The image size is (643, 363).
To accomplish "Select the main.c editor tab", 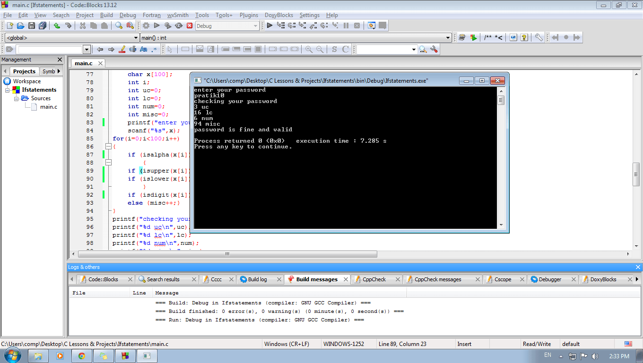I will (84, 63).
